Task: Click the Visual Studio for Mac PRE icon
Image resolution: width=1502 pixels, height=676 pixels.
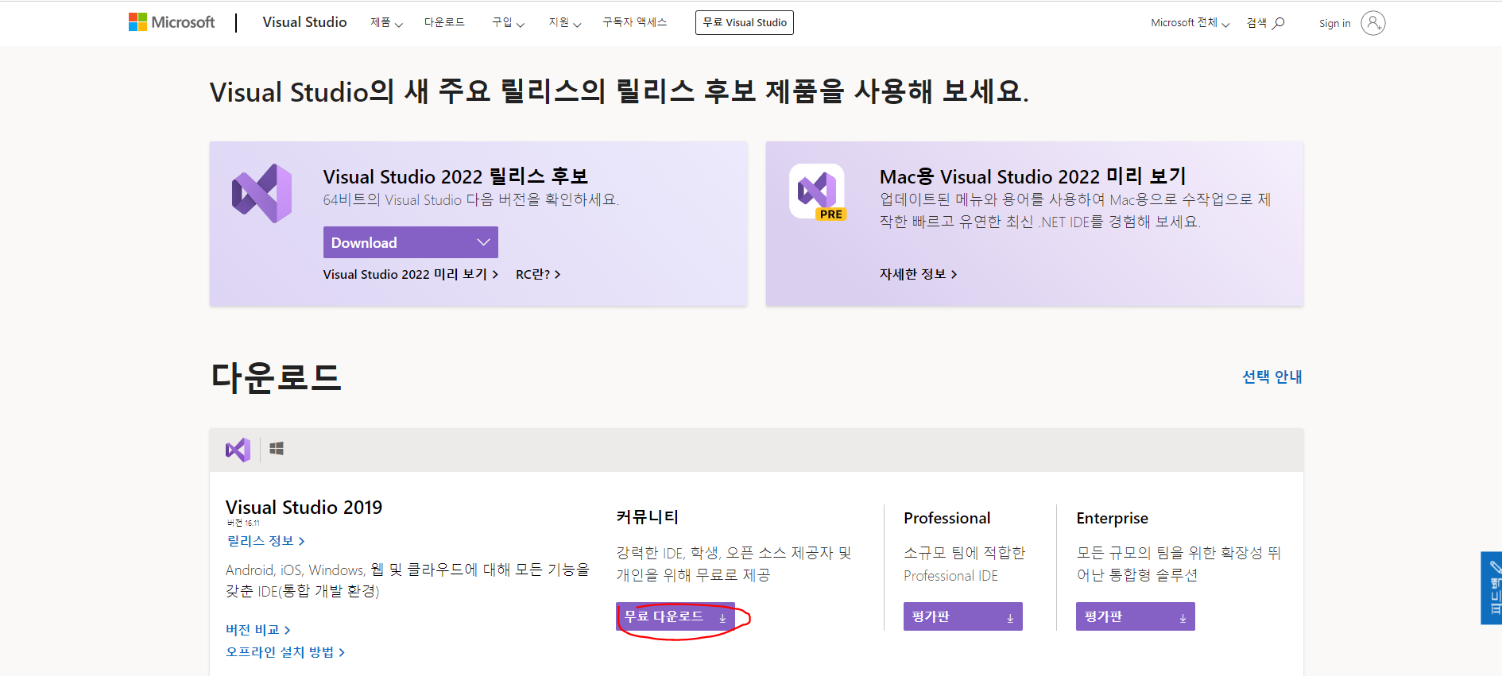Action: [x=818, y=191]
